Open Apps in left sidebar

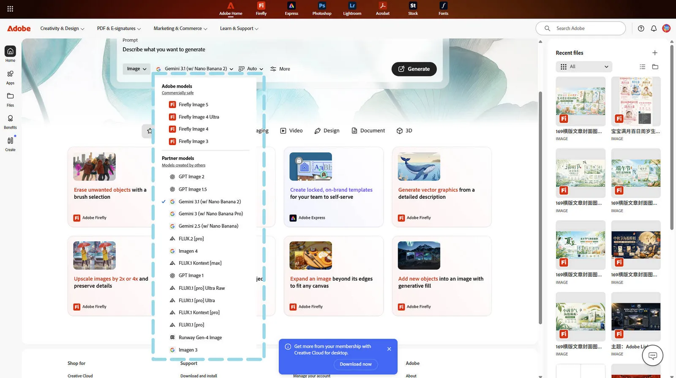[x=10, y=77]
